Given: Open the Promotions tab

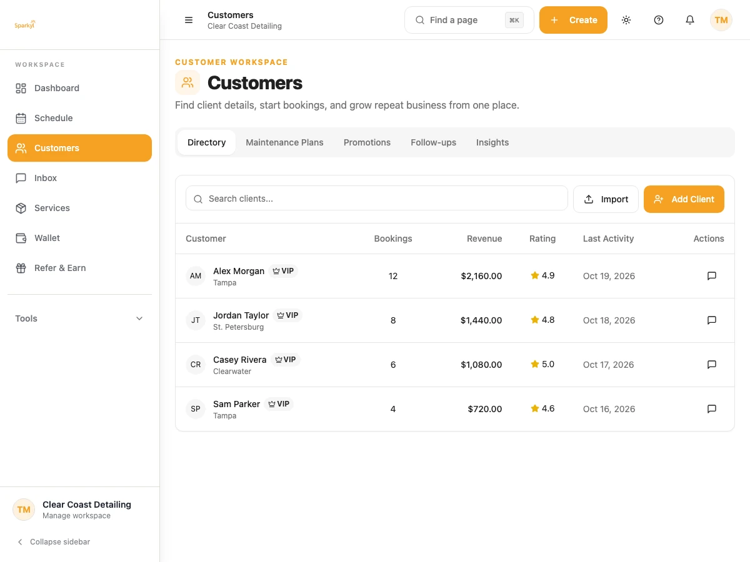Looking at the screenshot, I should click(367, 142).
